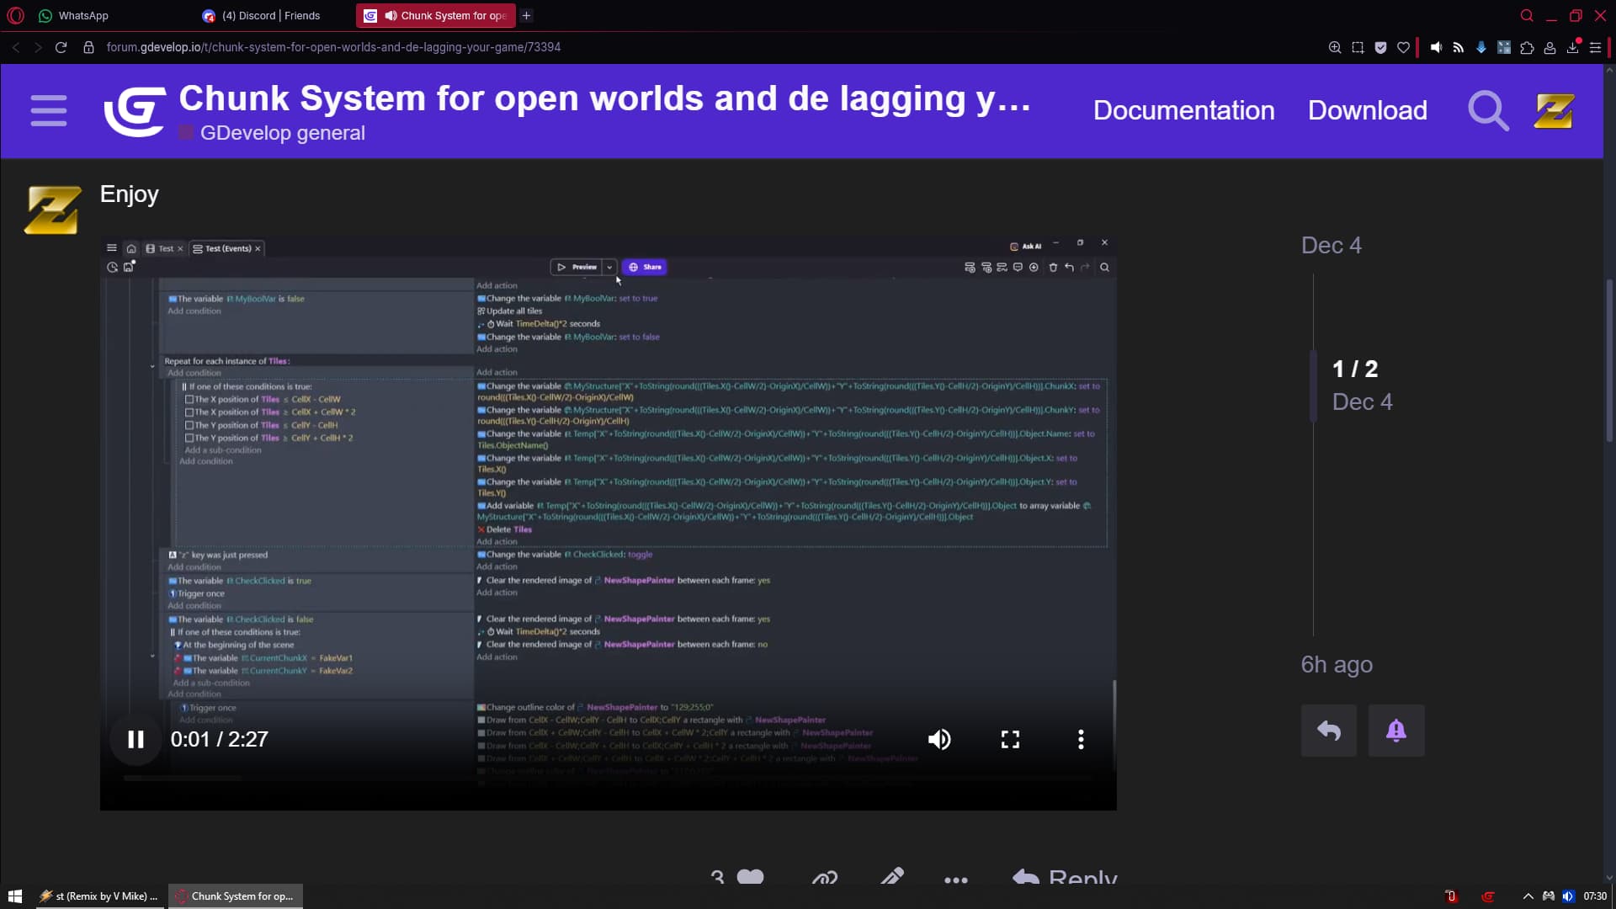This screenshot has height=909, width=1616.
Task: Click the reply arrow button in timeline
Action: click(x=1328, y=731)
